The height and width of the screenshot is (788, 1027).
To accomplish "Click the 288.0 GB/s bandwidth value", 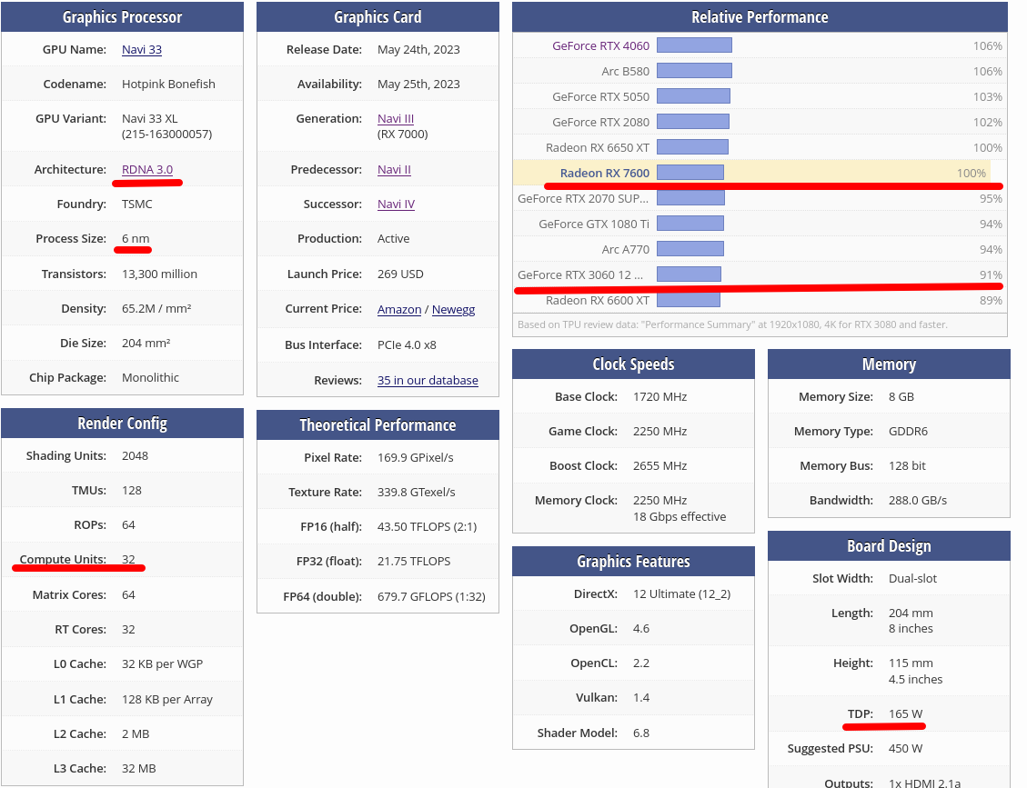I will pyautogui.click(x=918, y=501).
